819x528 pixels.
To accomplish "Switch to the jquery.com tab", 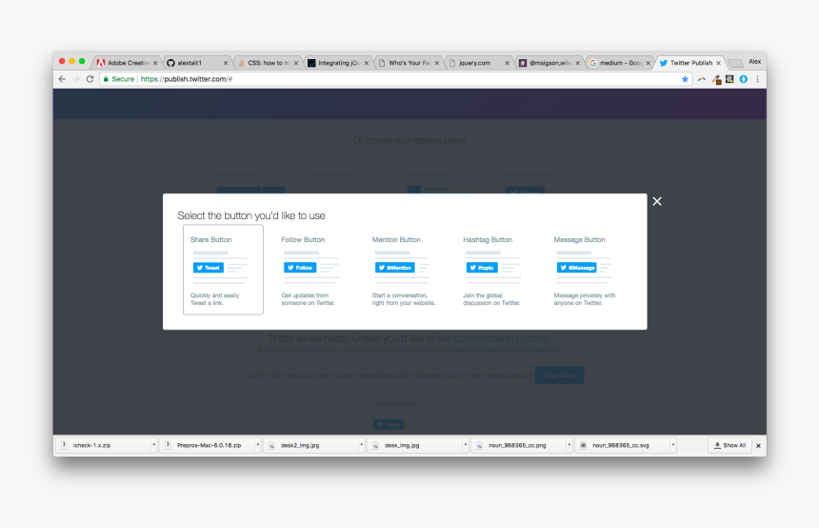I will tap(474, 63).
